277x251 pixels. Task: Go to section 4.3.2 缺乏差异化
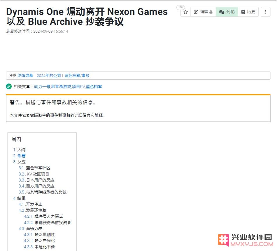(x=39, y=240)
